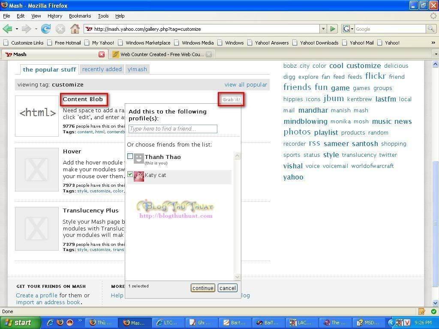The image size is (439, 329).
Task: Click the green checkmark icon in the status bar
Action: tap(434, 311)
